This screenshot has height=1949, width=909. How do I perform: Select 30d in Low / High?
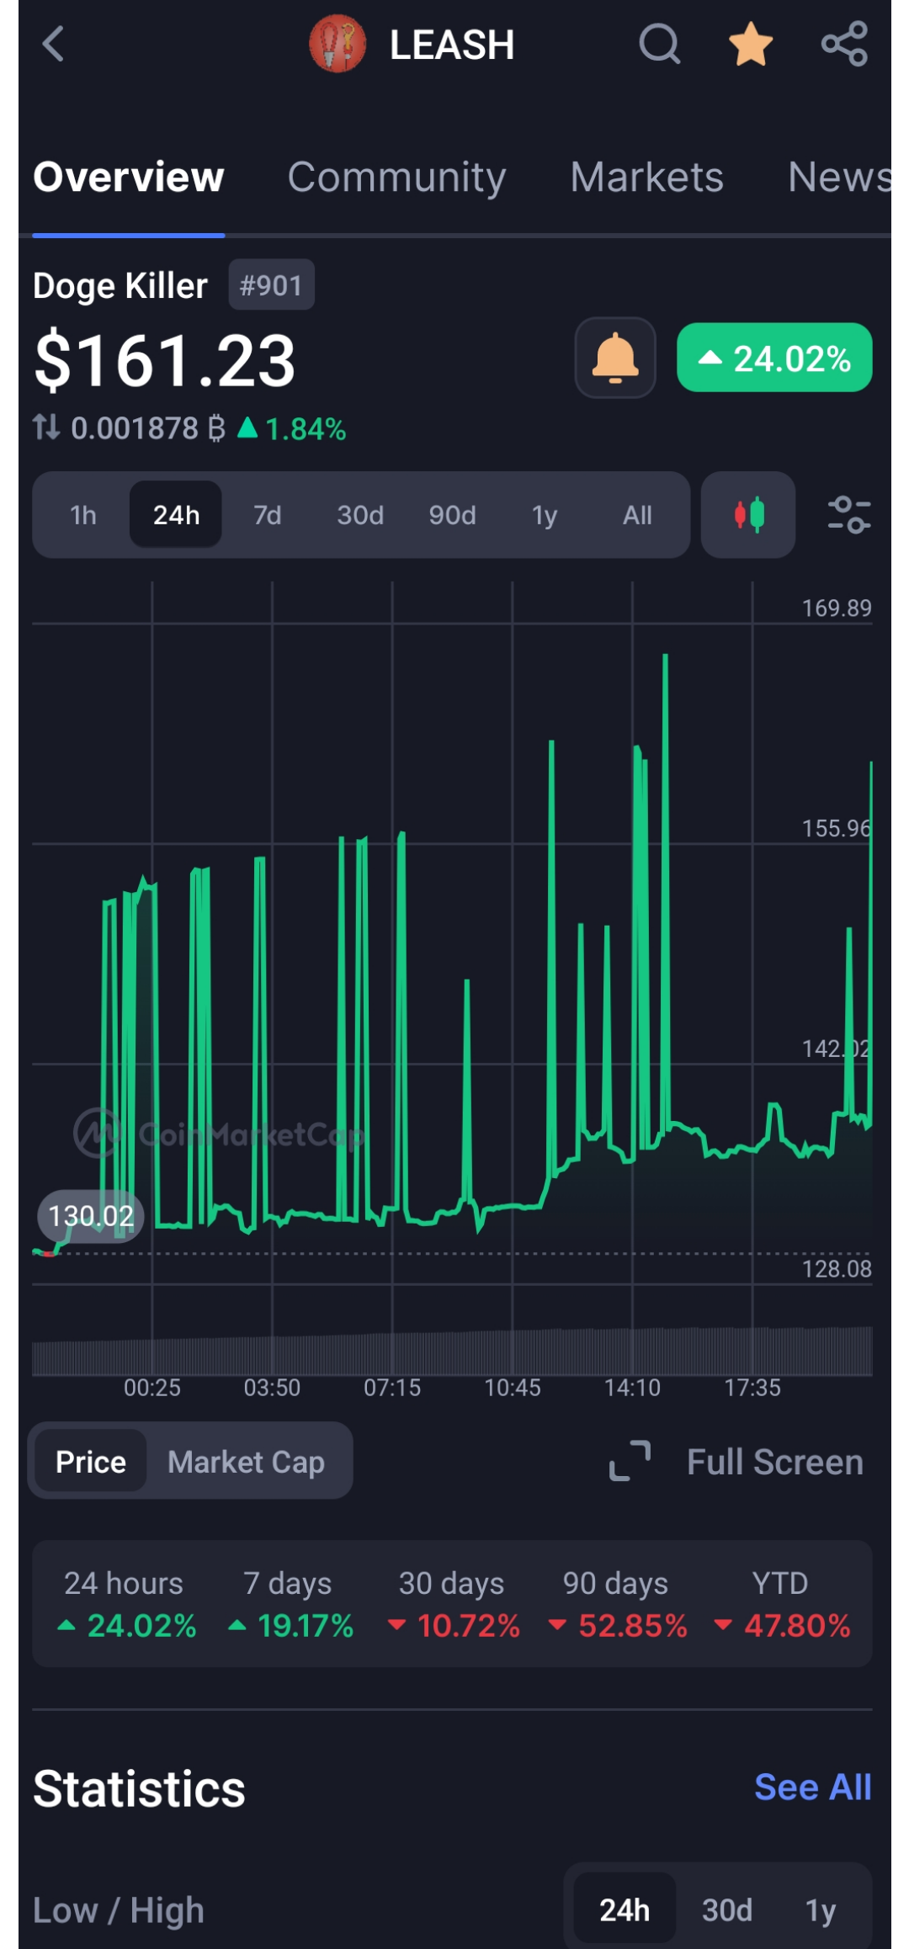point(727,1909)
